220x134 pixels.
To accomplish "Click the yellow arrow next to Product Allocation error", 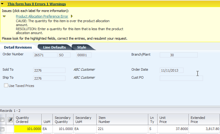I will (x=72, y=16).
